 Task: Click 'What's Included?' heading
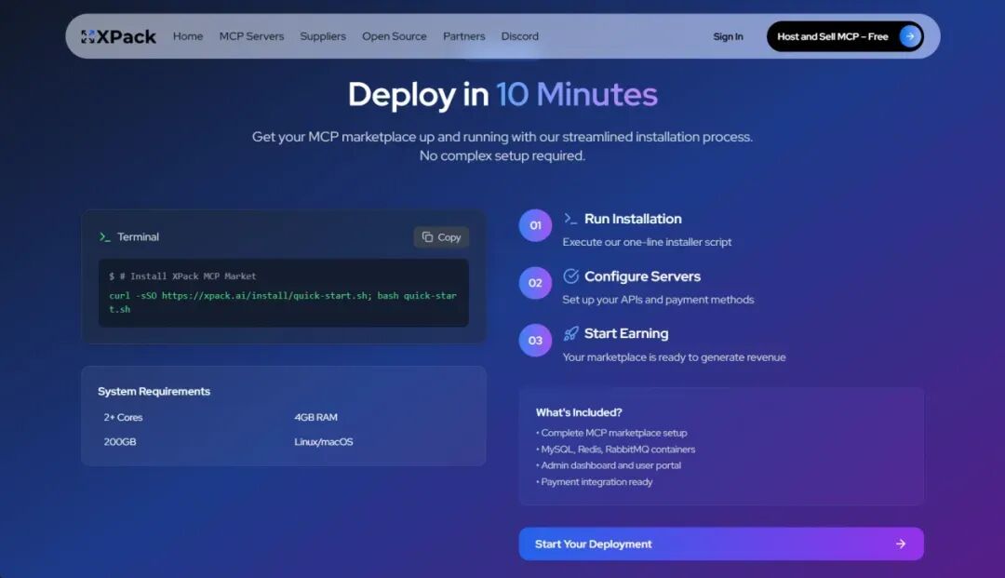pyautogui.click(x=579, y=412)
